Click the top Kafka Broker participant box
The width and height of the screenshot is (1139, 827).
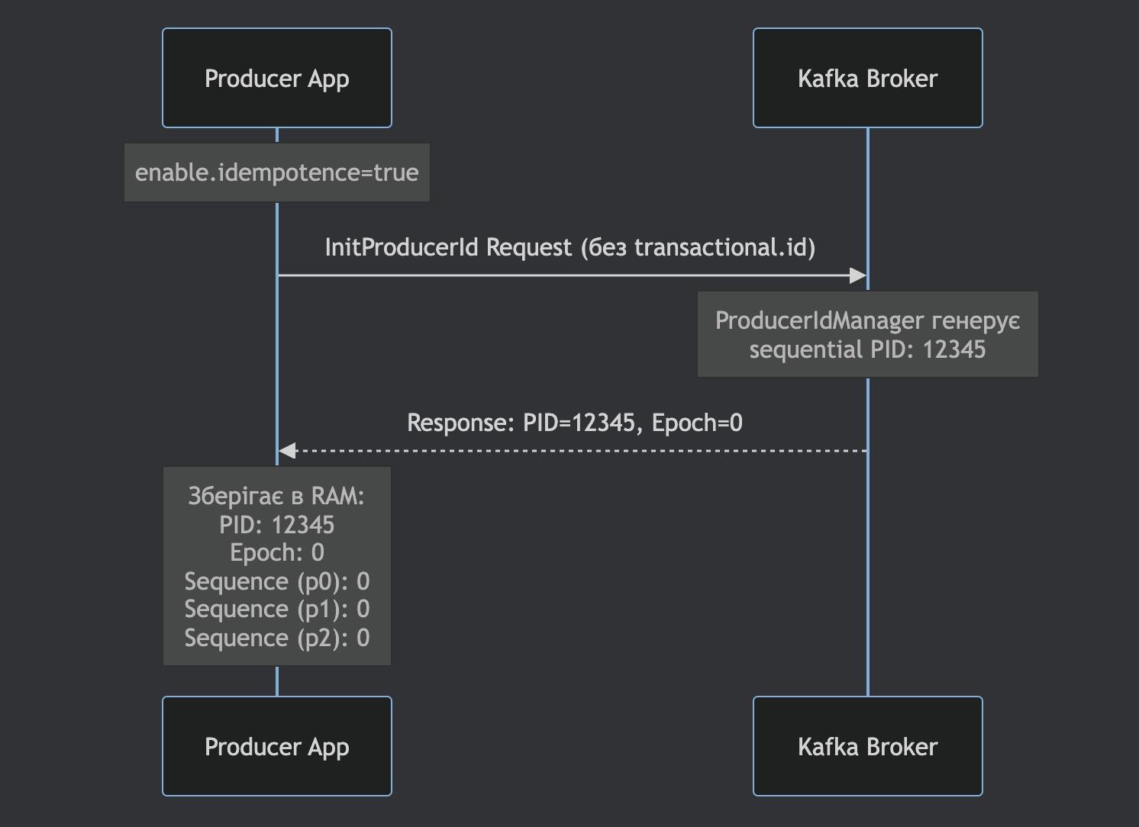pyautogui.click(x=867, y=78)
